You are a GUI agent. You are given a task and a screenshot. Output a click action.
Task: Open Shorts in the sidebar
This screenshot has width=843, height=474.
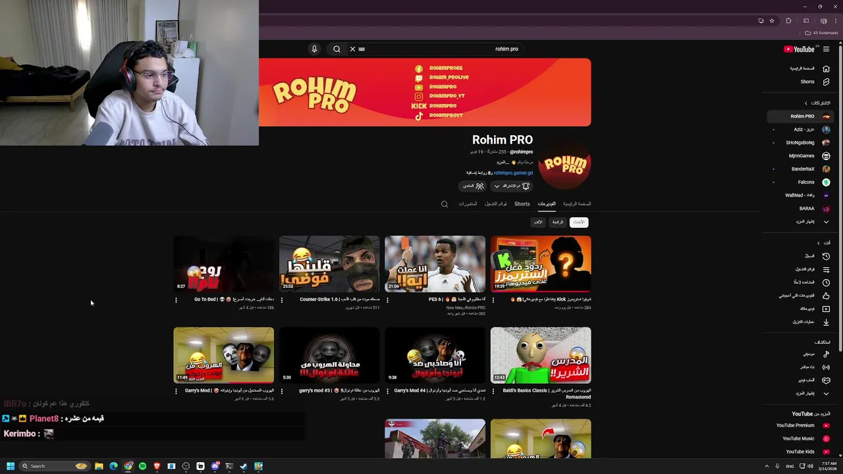tap(809, 82)
